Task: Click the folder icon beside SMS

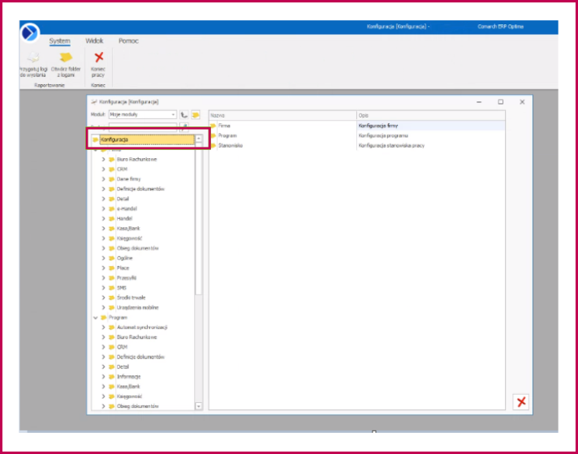Action: click(x=111, y=288)
